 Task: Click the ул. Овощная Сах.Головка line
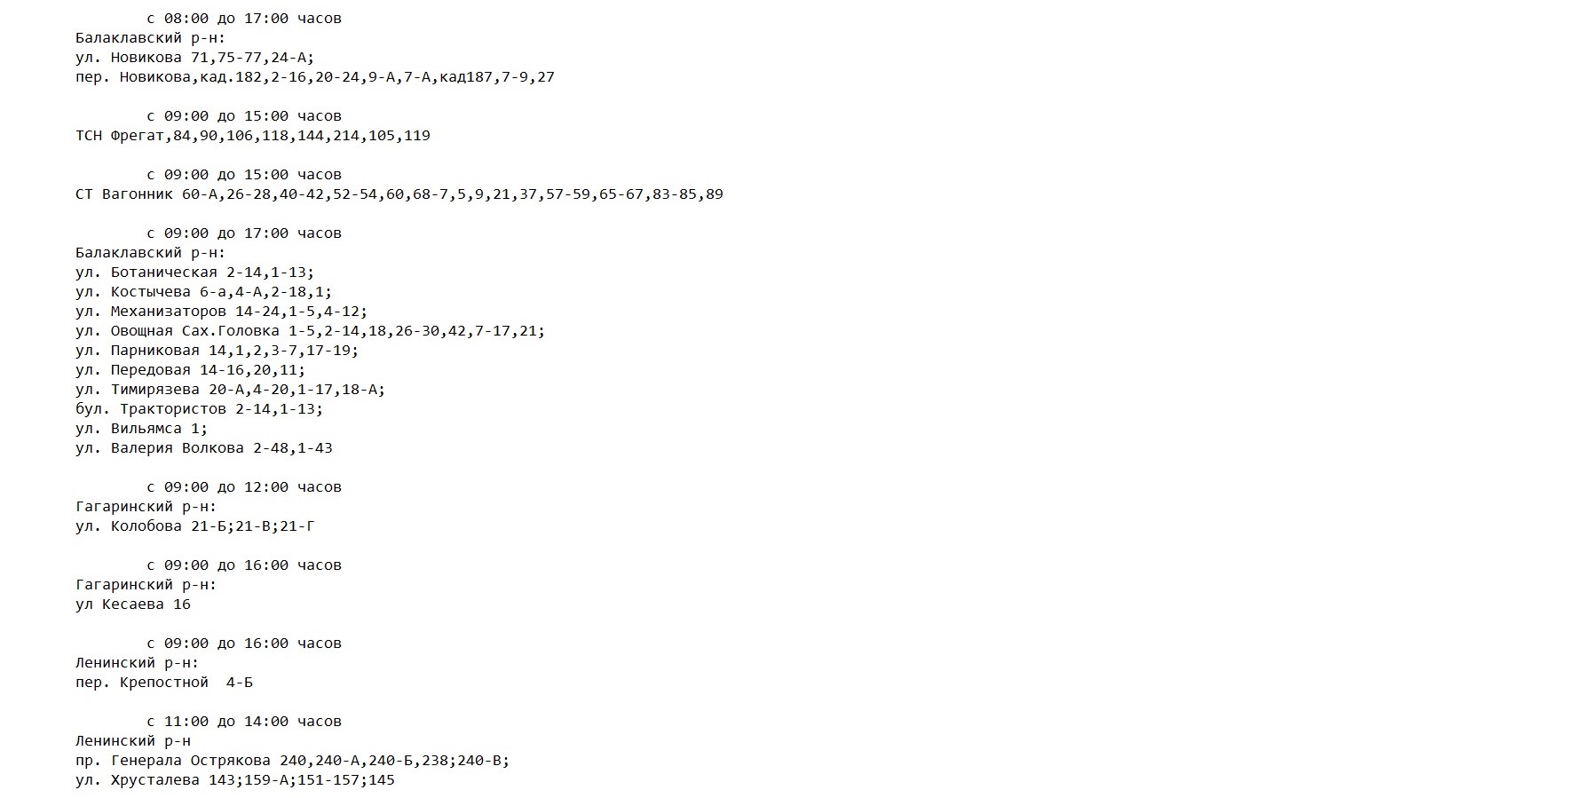(x=310, y=331)
